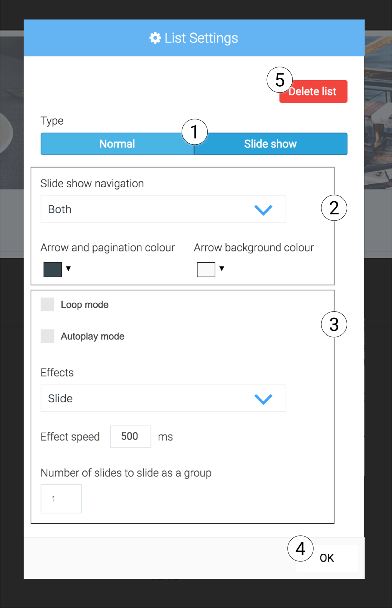Click the gear icon in the List Settings header
The width and height of the screenshot is (392, 608).
click(x=155, y=38)
